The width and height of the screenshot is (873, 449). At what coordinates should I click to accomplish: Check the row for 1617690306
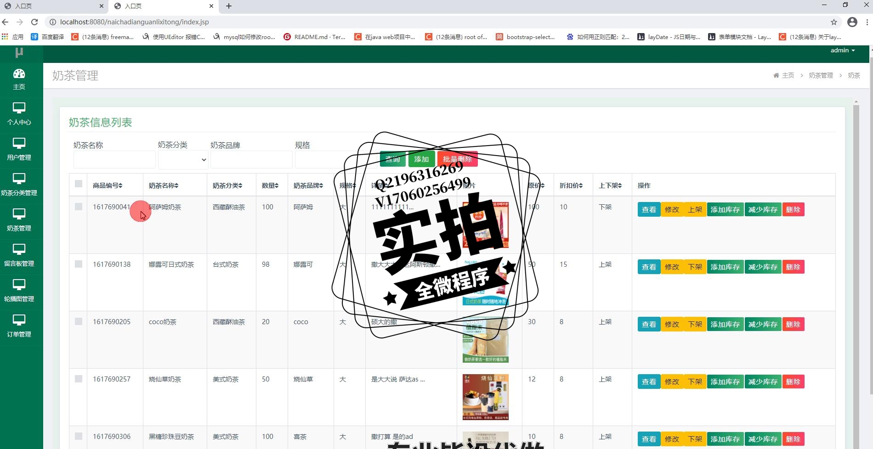click(x=79, y=436)
